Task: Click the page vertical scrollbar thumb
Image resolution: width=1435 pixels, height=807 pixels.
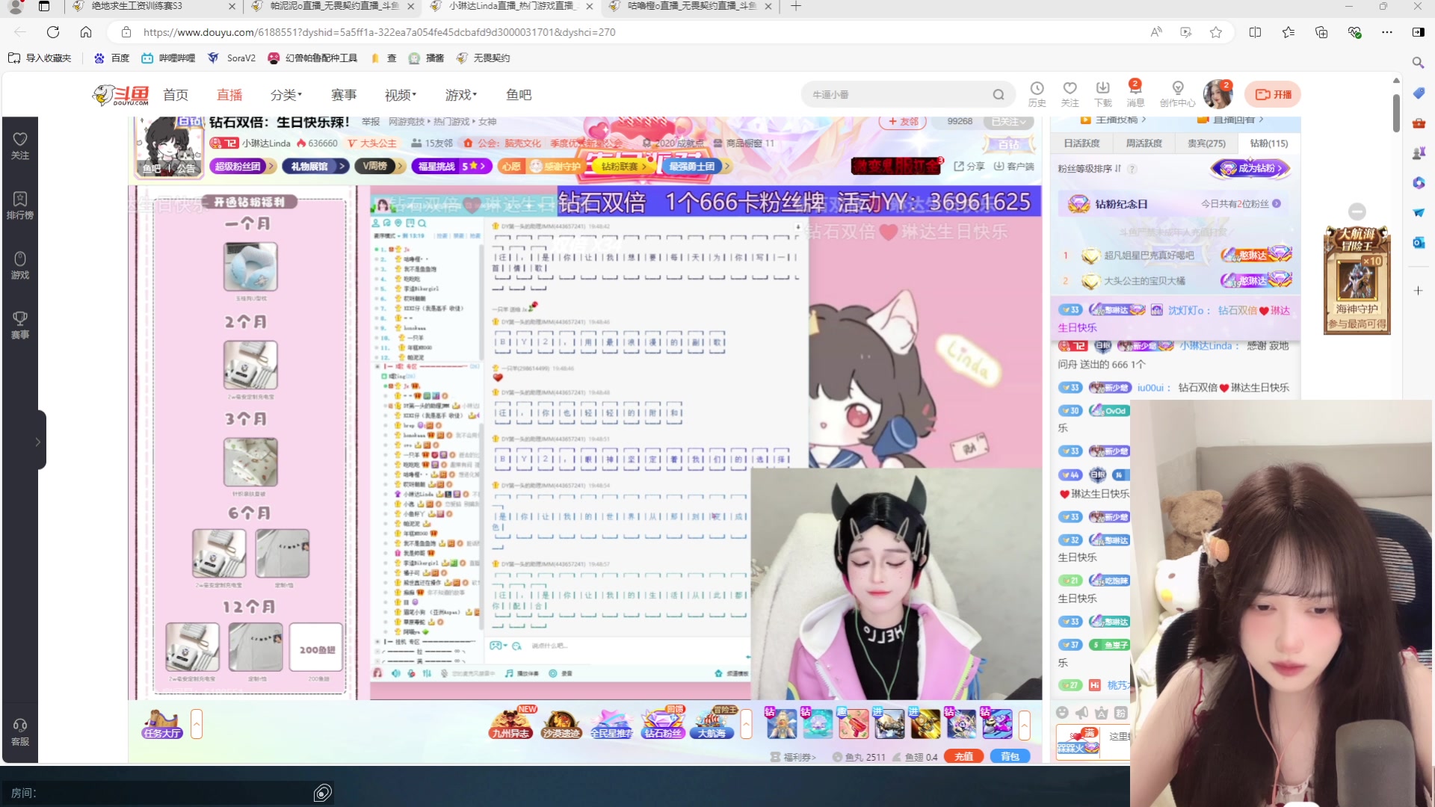Action: (x=1396, y=112)
